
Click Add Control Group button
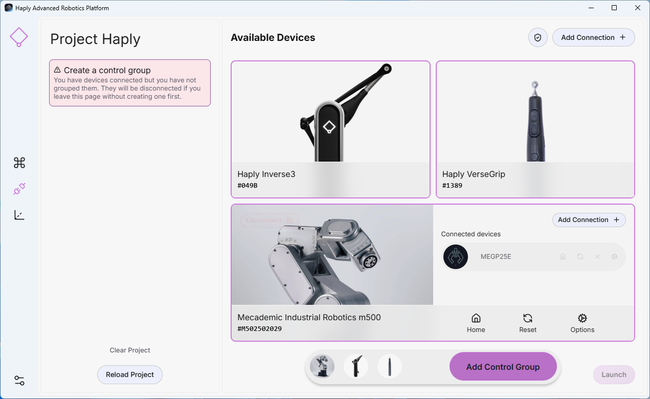pos(503,367)
